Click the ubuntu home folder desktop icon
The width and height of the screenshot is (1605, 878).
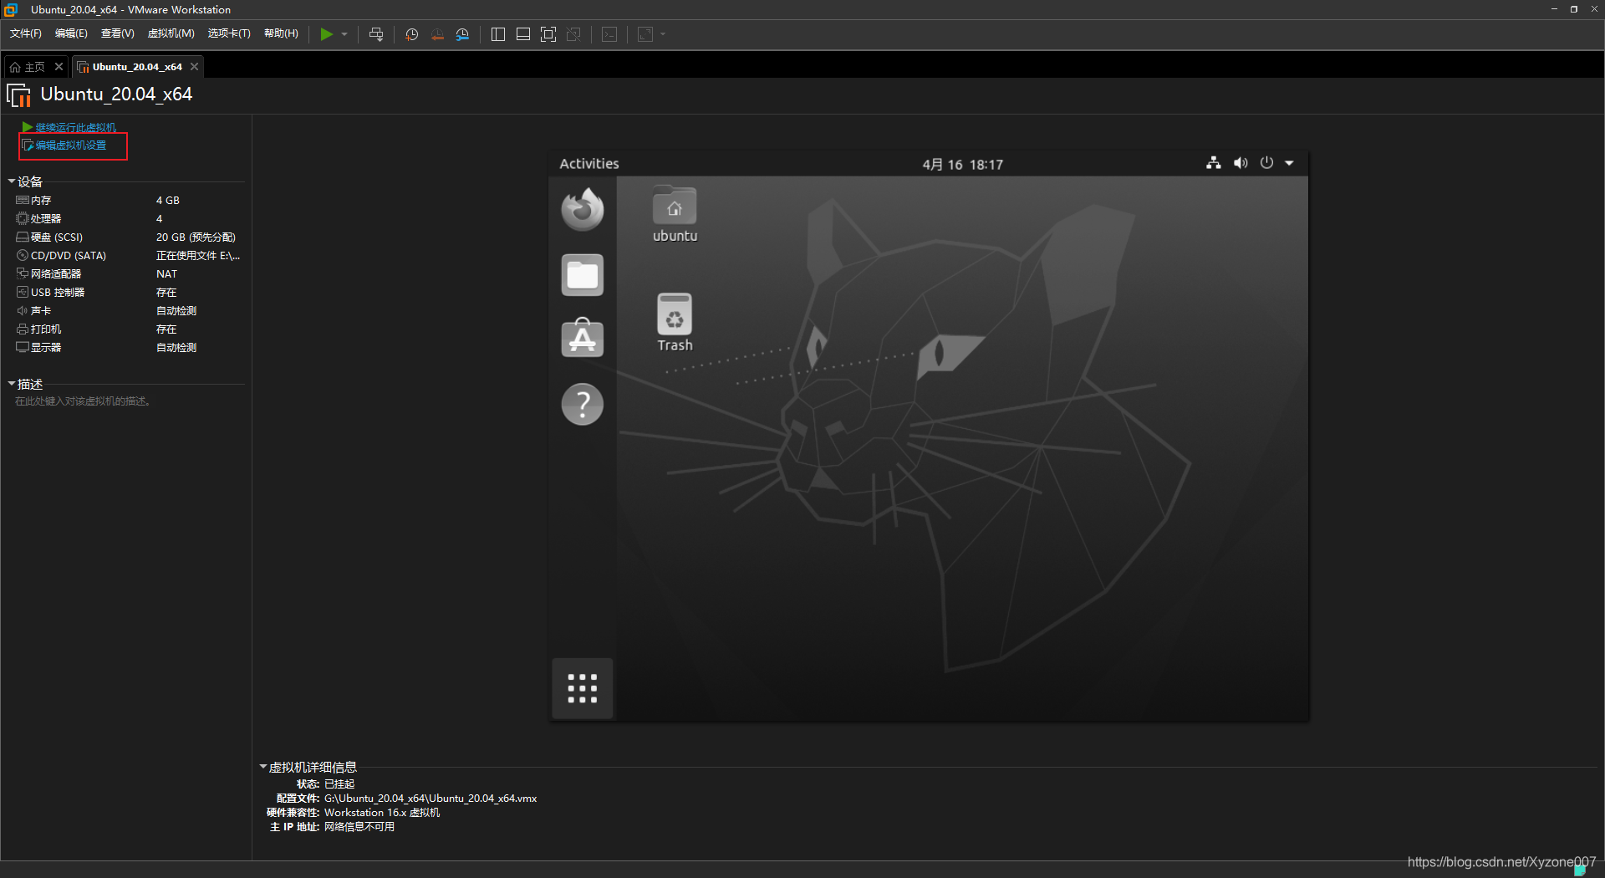pos(675,215)
